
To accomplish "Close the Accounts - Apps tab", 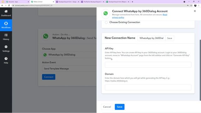I will [28, 2].
